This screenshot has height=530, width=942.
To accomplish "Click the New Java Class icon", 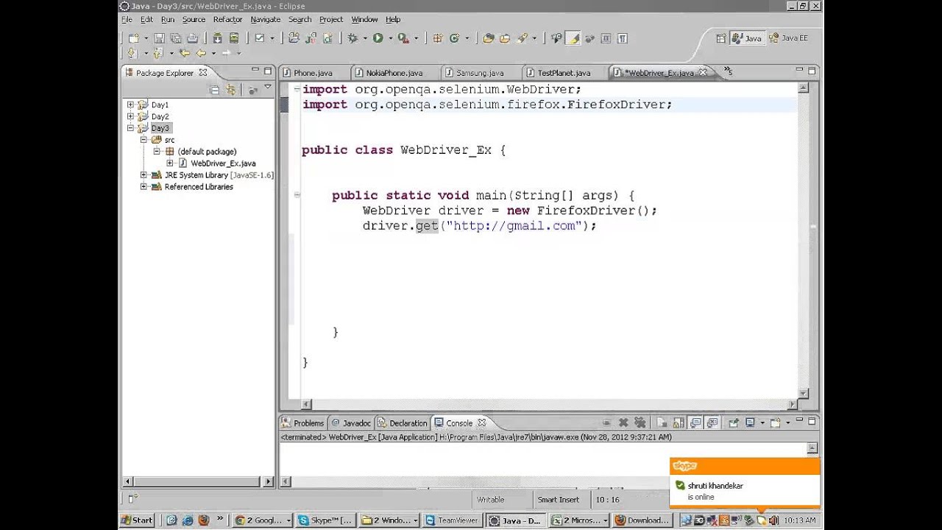I will pyautogui.click(x=454, y=38).
